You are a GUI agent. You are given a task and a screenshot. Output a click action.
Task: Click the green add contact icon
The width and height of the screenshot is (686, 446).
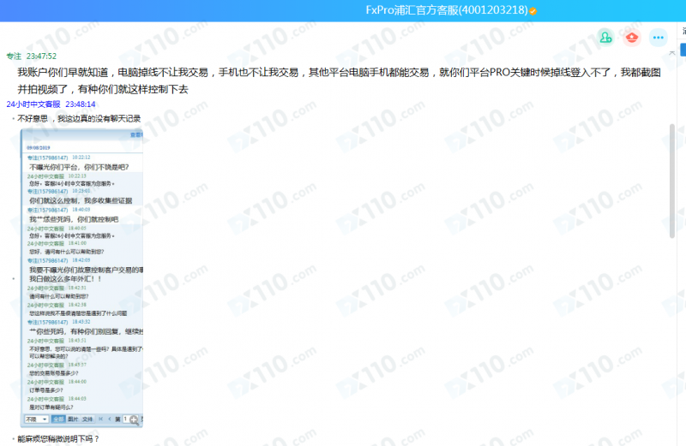click(606, 37)
